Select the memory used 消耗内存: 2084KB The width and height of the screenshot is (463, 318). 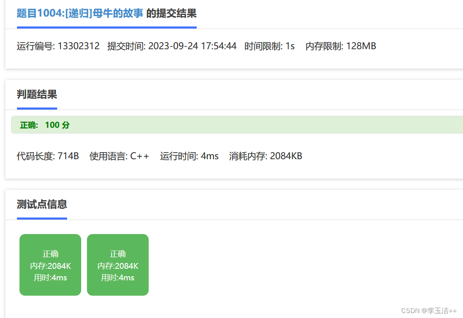coord(265,156)
